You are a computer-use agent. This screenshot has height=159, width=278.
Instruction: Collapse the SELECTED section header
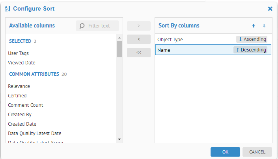[x=20, y=41]
